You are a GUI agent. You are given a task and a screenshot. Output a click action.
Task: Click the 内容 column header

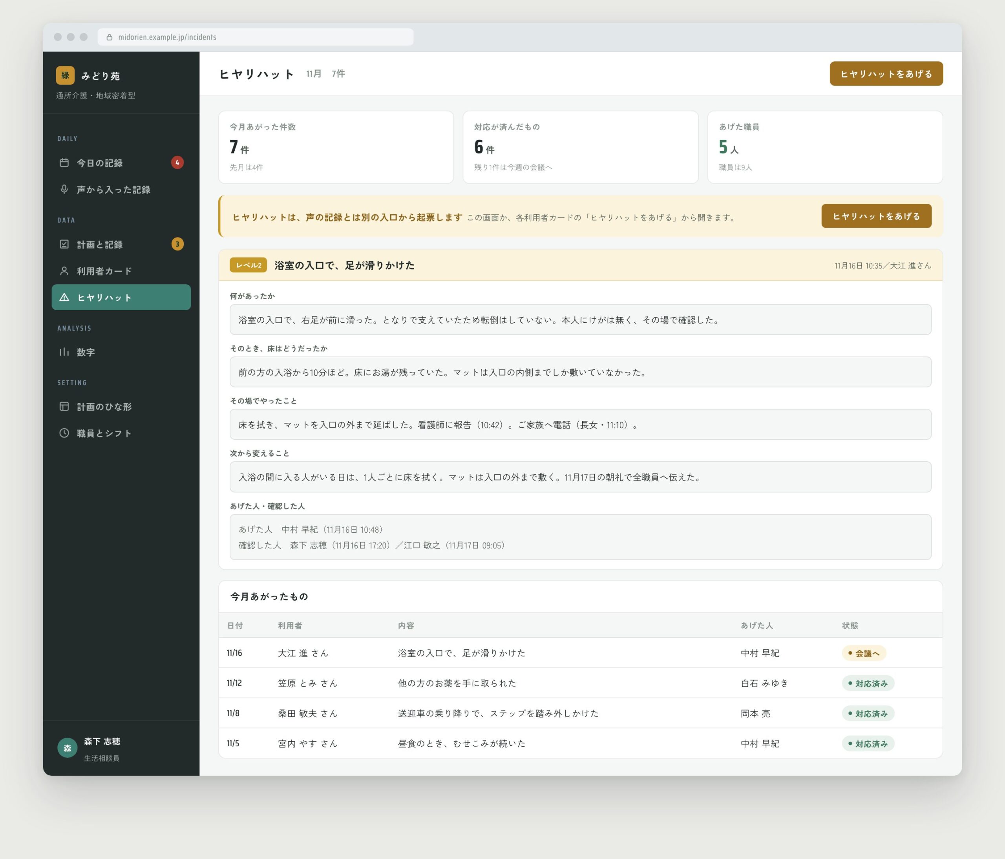406,625
